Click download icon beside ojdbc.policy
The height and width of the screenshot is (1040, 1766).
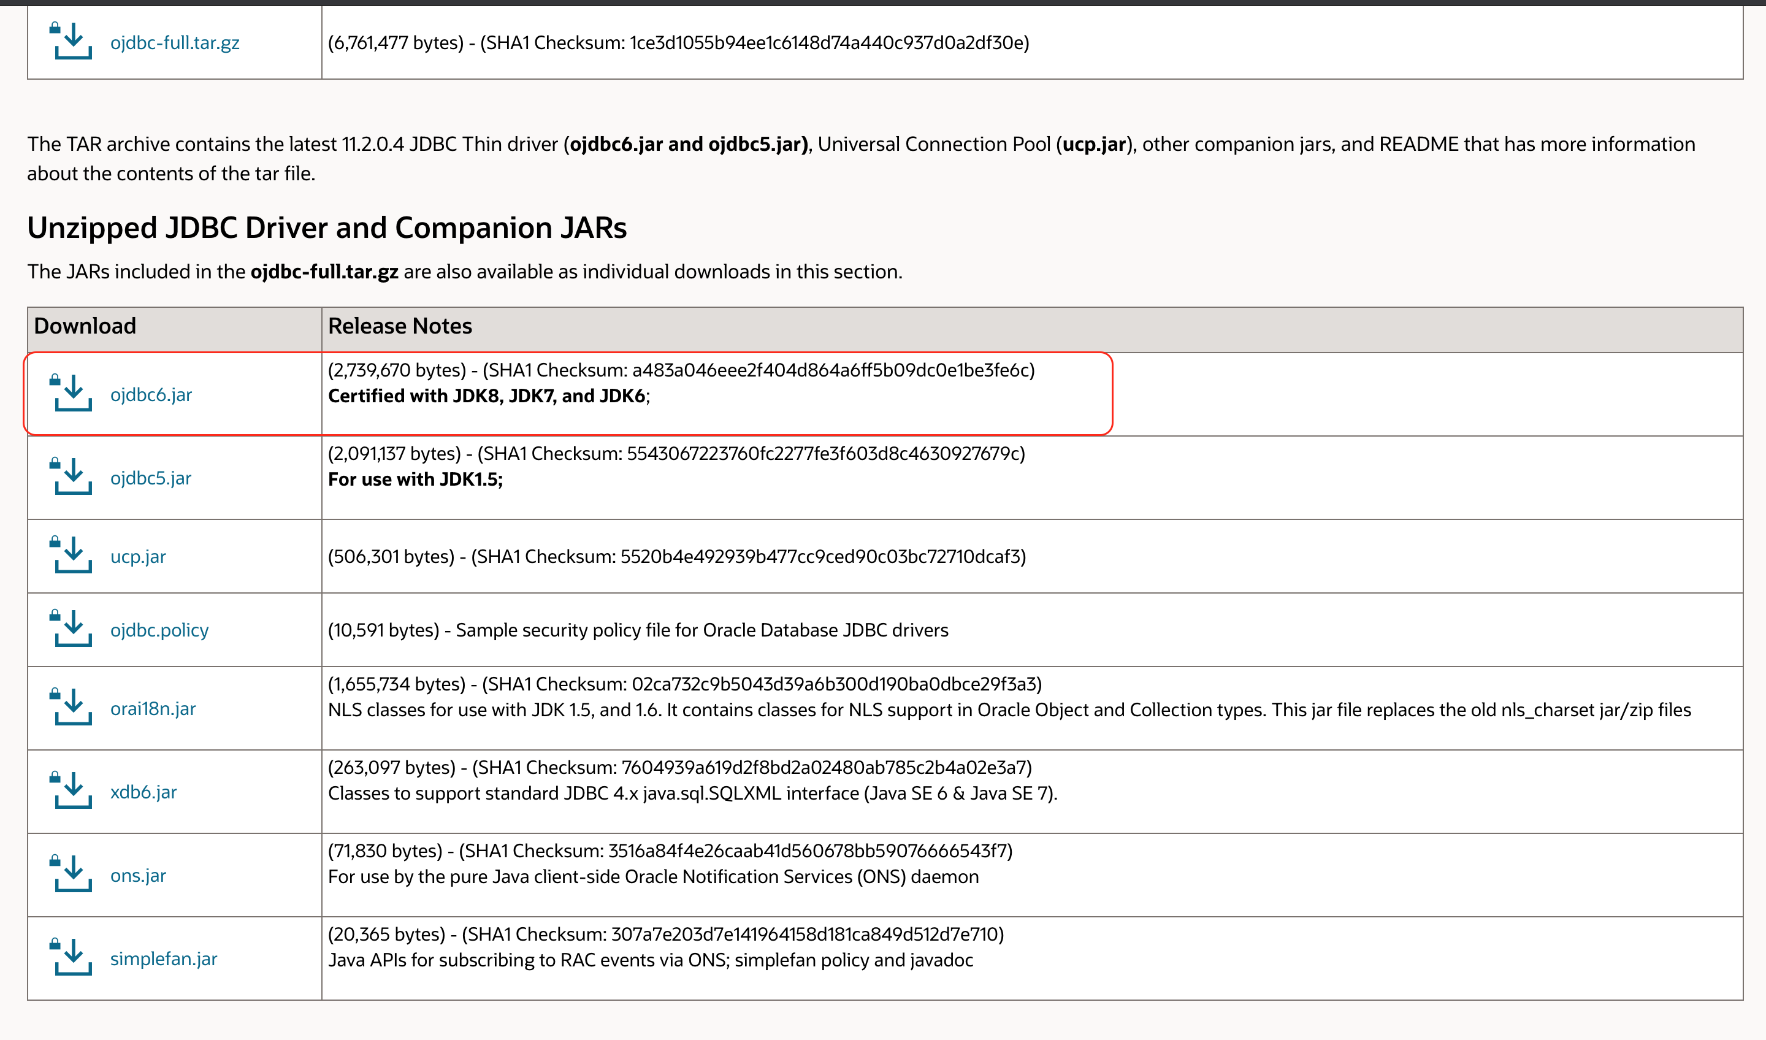pos(72,629)
